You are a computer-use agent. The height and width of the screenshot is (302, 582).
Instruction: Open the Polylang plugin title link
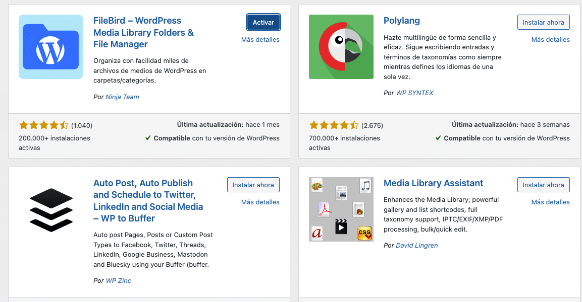[402, 21]
